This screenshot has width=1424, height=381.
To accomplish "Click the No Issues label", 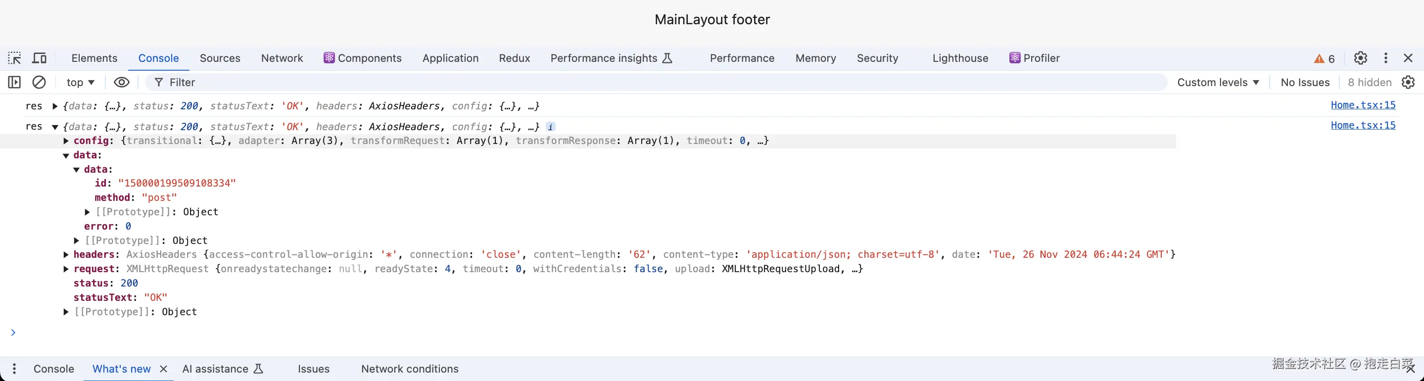I will point(1305,83).
